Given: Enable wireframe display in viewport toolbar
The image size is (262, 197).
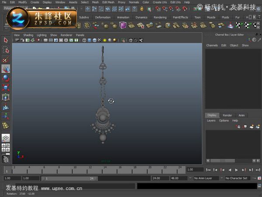Looking at the screenshot, I should (x=84, y=40).
